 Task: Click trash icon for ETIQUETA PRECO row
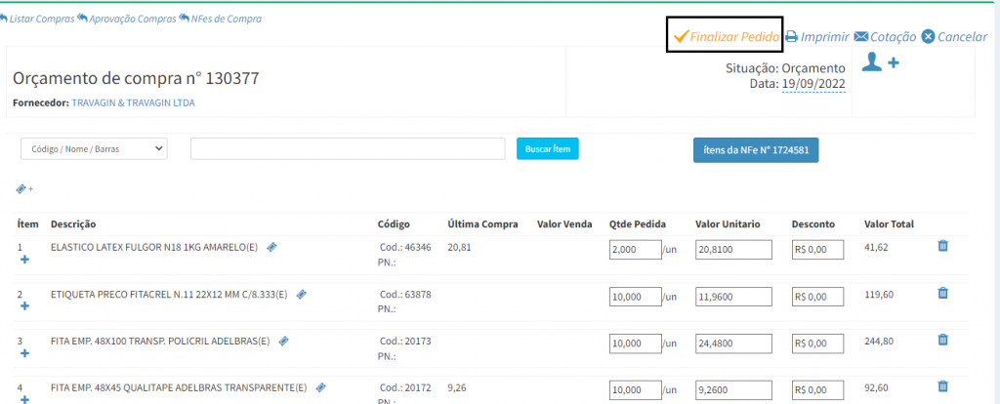point(942,293)
